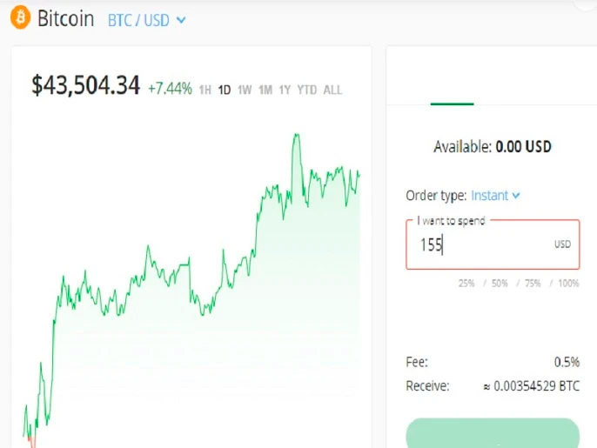Choose 25% of available balance
597x448 pixels.
467,284
